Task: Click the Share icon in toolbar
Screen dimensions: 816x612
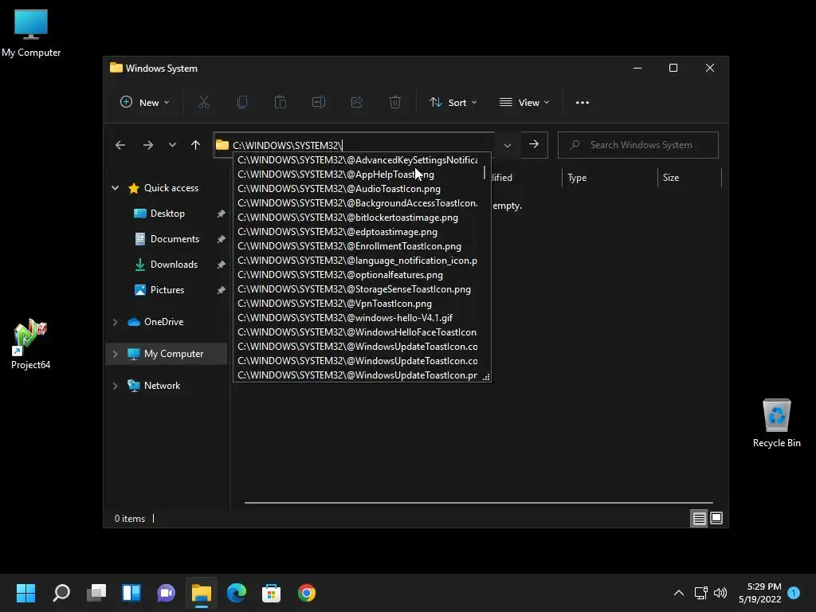Action: tap(357, 103)
